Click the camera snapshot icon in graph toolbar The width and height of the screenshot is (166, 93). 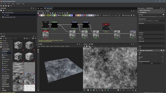tap(43, 13)
